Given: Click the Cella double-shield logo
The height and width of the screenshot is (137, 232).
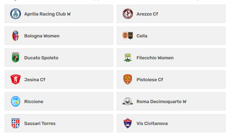Looking at the screenshot, I should tap(128, 36).
